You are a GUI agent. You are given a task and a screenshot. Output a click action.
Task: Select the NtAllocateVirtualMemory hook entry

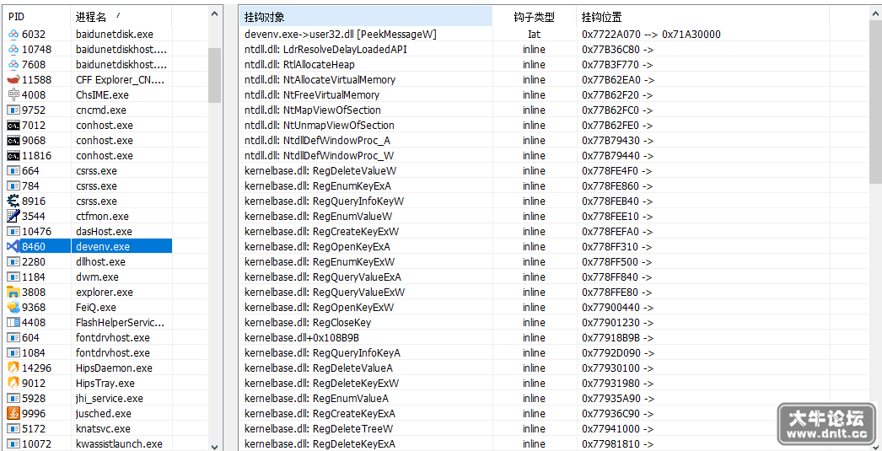coord(554,80)
